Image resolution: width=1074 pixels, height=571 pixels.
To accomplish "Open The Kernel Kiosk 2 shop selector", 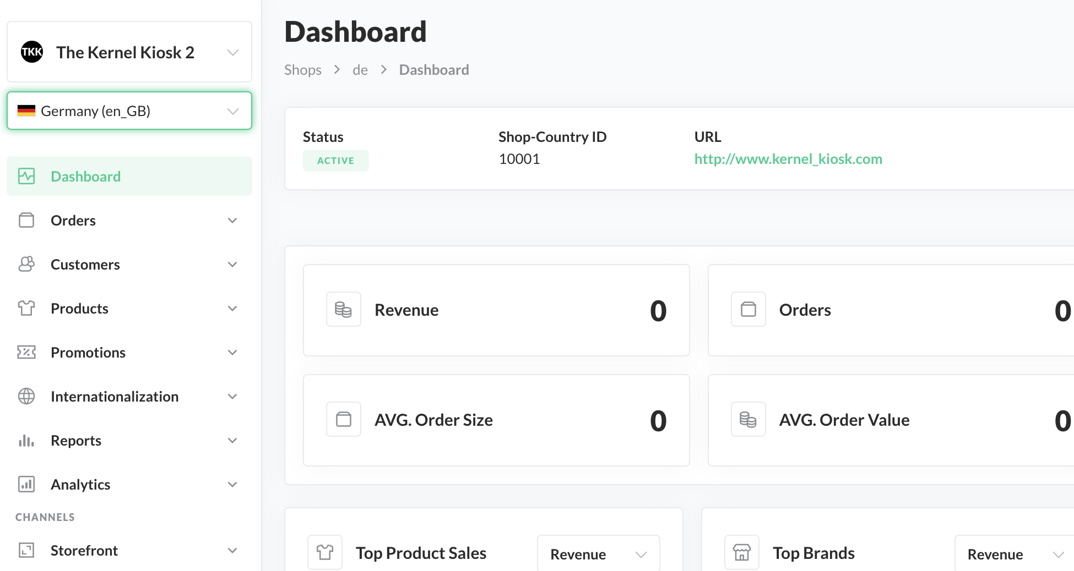I will [x=129, y=52].
